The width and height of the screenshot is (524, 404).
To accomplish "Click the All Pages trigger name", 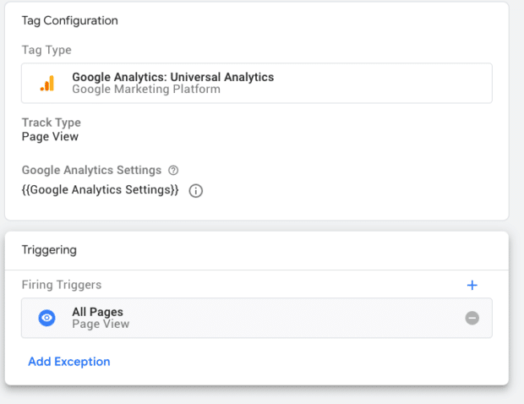I will click(97, 312).
